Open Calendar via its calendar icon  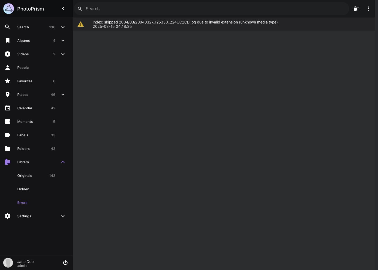point(8,108)
